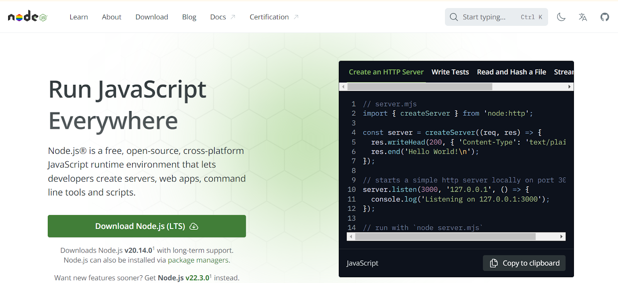The width and height of the screenshot is (618, 283).
Task: Click the Node.js logo
Action: pyautogui.click(x=27, y=17)
